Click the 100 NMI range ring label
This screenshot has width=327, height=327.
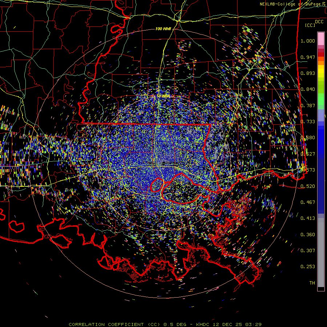click(163, 29)
